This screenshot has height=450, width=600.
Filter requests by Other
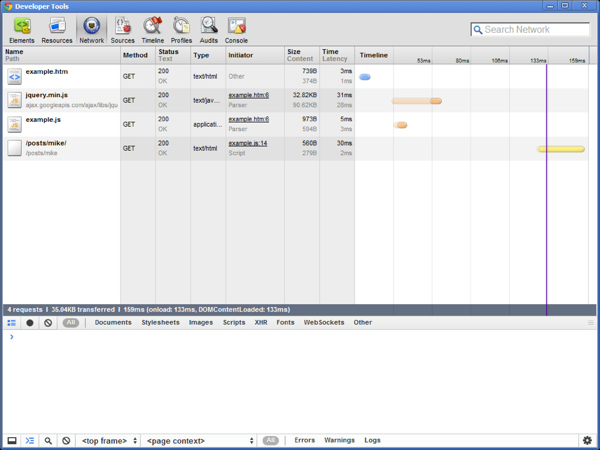point(363,323)
